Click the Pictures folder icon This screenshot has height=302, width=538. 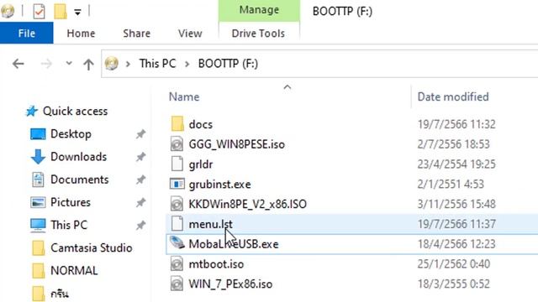[37, 202]
